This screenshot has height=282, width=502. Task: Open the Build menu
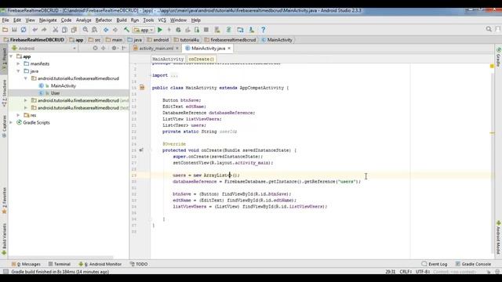122,20
